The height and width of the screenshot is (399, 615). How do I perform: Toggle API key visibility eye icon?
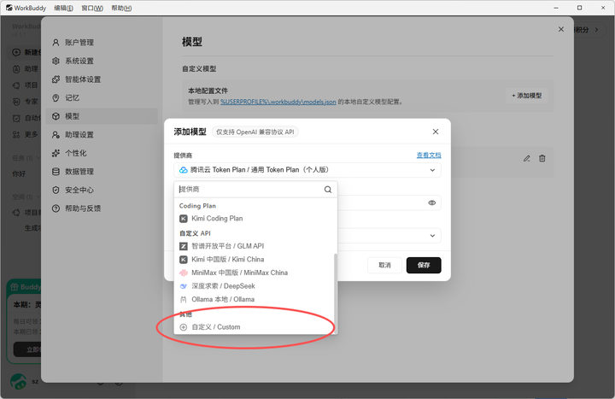(432, 202)
